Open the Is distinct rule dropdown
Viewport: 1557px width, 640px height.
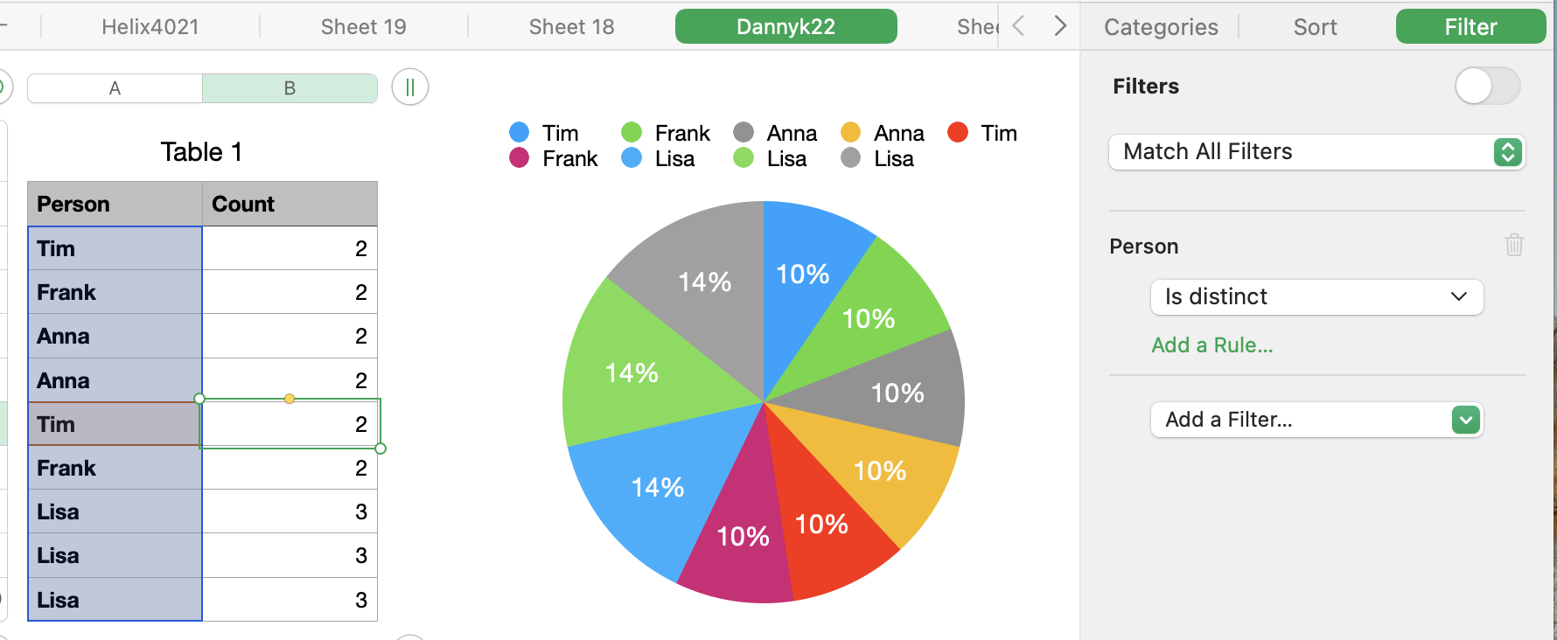(1316, 297)
